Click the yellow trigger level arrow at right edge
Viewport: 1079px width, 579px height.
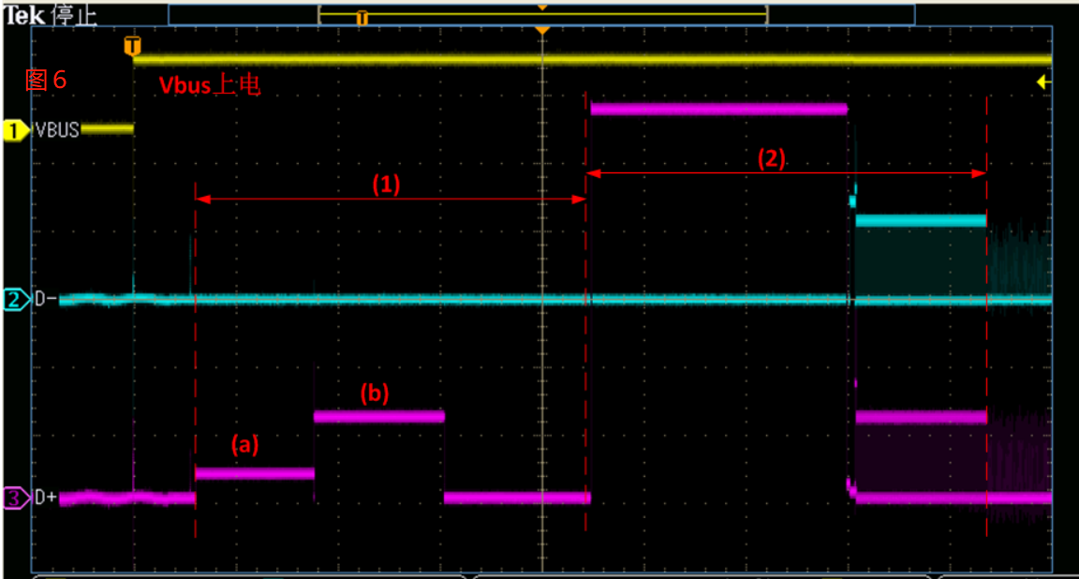point(1043,82)
